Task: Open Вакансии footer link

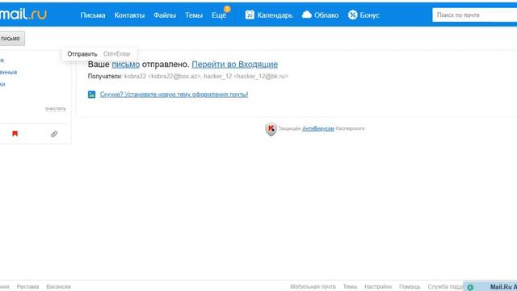Action: tap(59, 287)
